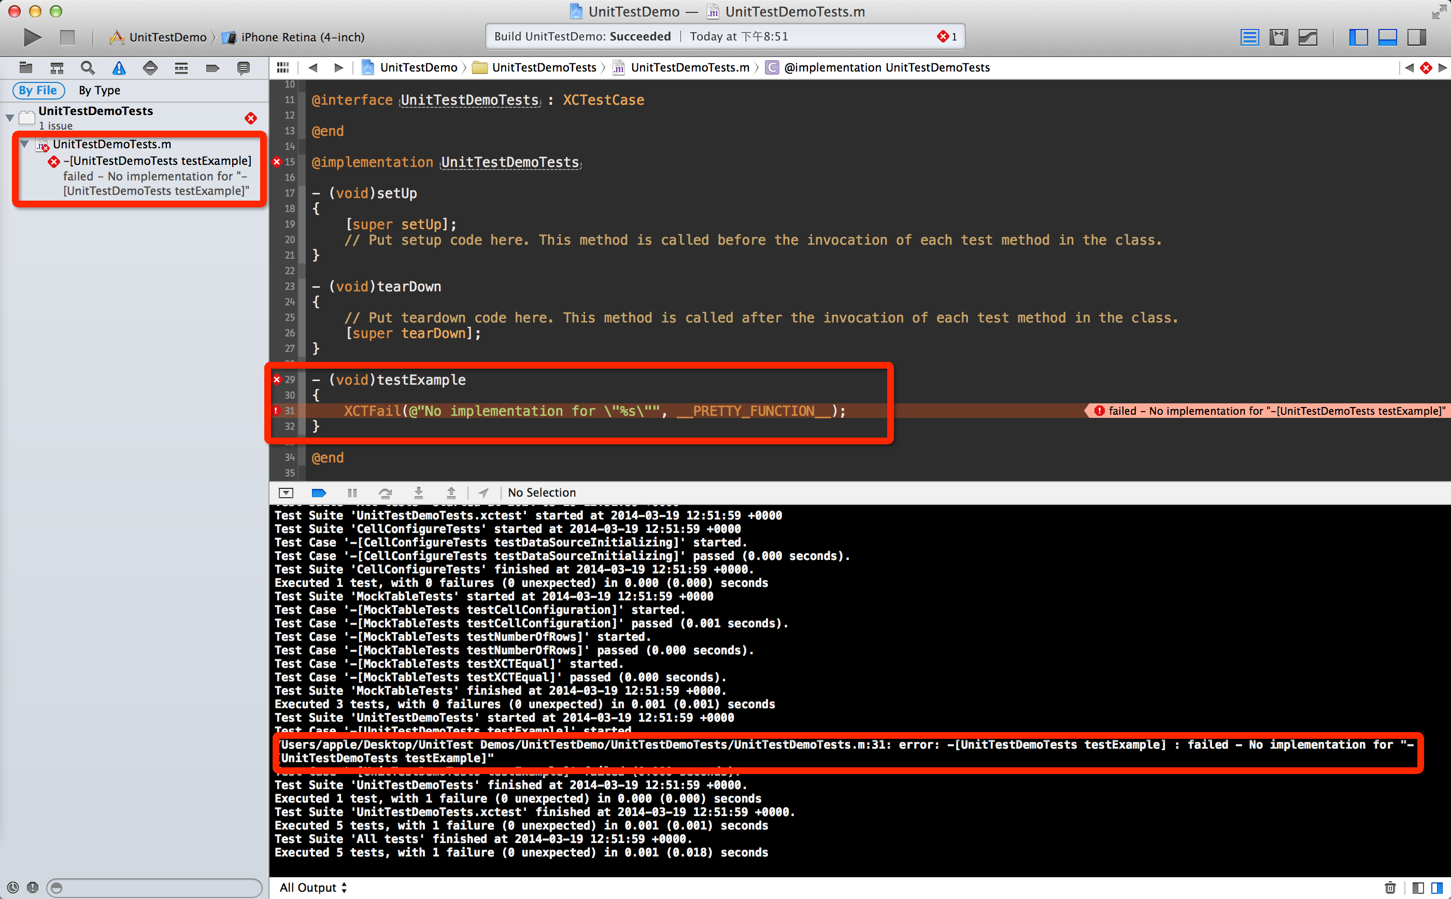Select the By File issue filter

point(38,90)
